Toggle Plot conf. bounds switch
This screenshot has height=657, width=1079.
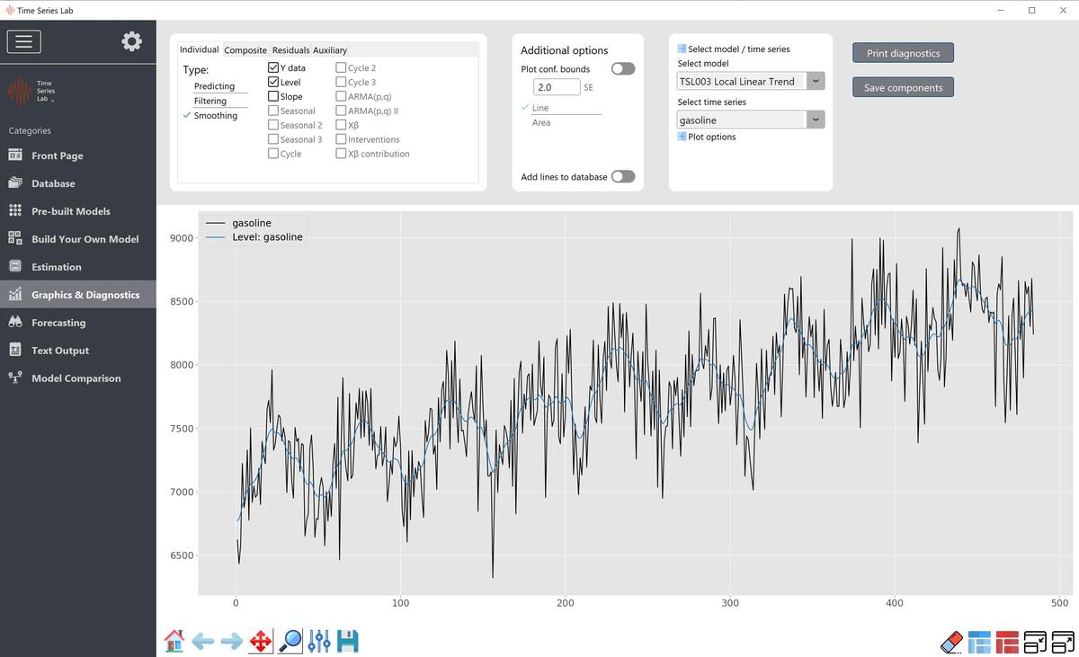(x=622, y=69)
